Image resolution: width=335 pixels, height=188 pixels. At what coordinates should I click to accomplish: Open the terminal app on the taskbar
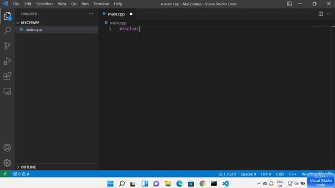pos(214,183)
